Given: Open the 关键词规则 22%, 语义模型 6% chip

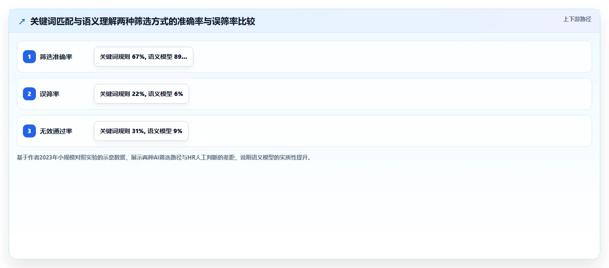Looking at the screenshot, I should [141, 94].
